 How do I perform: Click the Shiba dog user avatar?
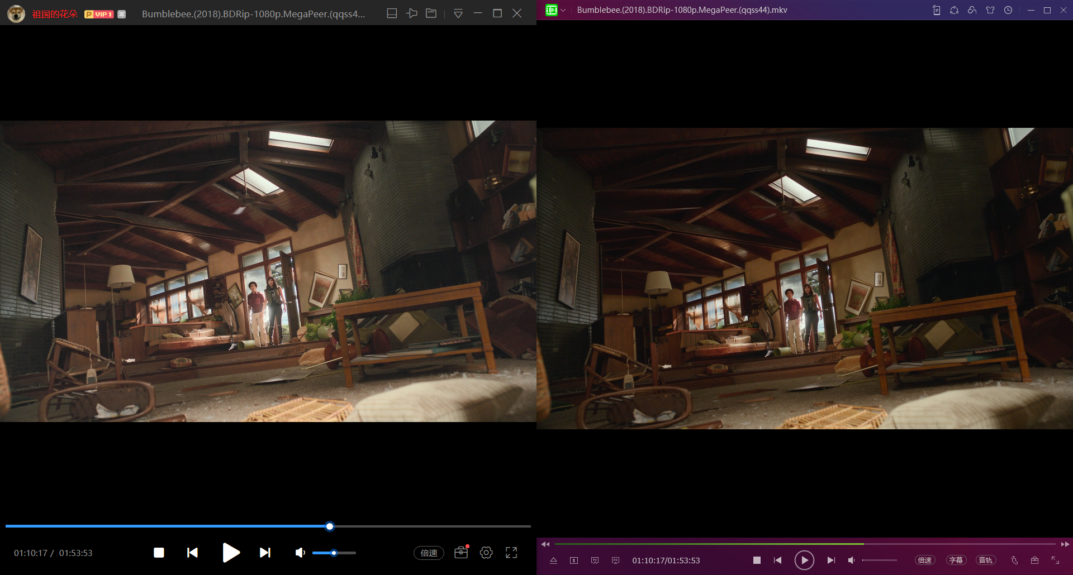16,13
